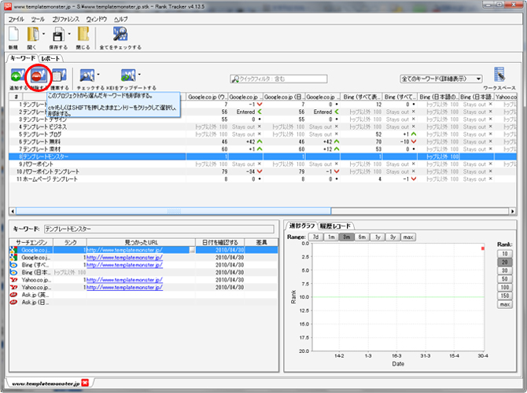Click the quick filter search field
This screenshot has height=393, width=527.
click(278, 79)
